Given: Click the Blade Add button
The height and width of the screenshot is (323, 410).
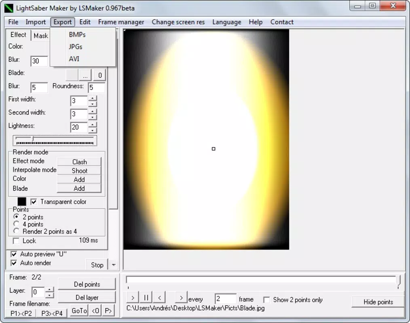Looking at the screenshot, I should 79,189.
